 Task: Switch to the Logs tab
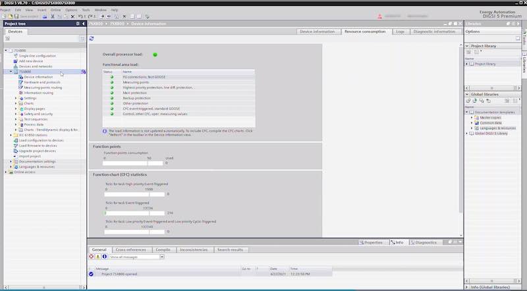pyautogui.click(x=400, y=32)
